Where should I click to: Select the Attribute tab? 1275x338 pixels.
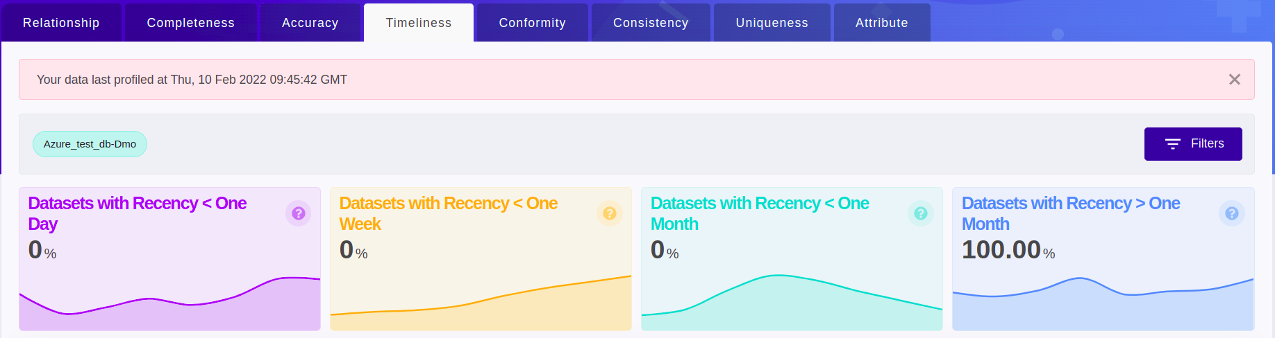coord(881,23)
